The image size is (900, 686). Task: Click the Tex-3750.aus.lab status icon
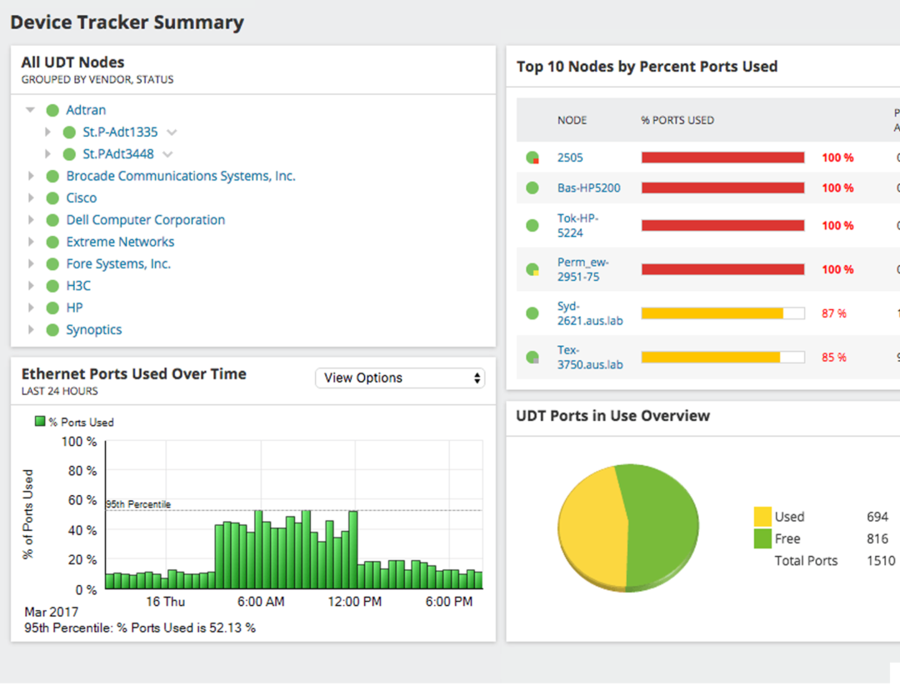tap(532, 358)
